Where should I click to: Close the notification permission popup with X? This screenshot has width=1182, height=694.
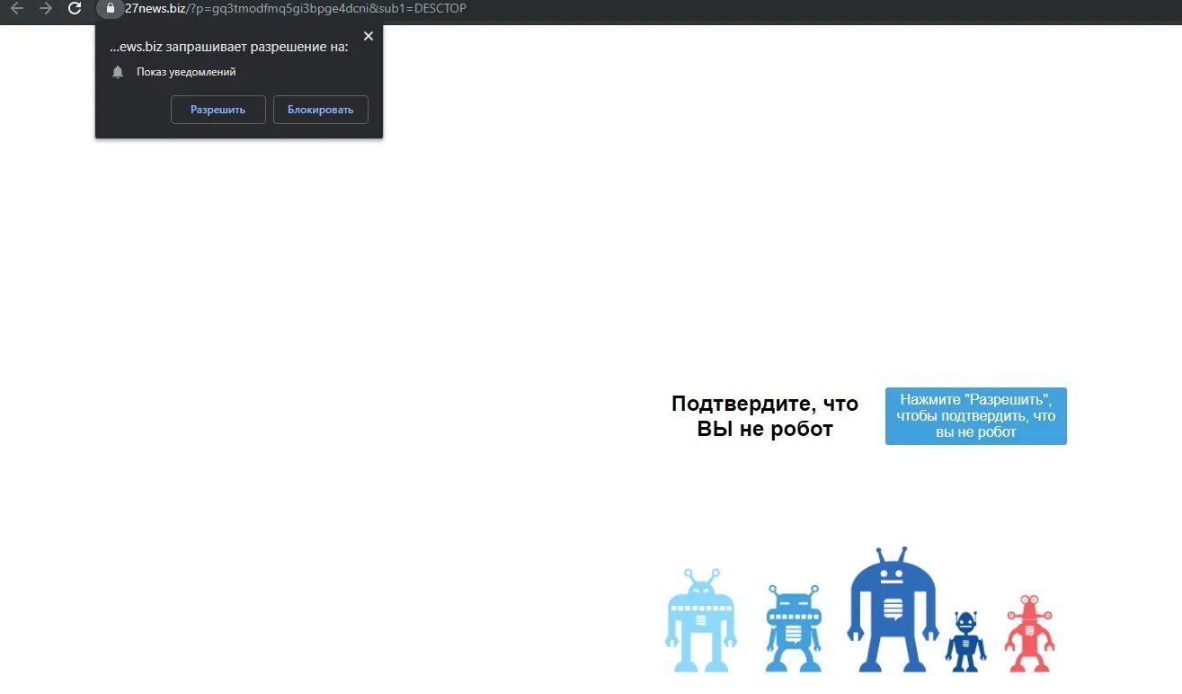(x=369, y=36)
